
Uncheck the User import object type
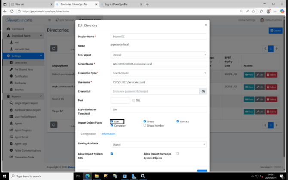coord(112,121)
